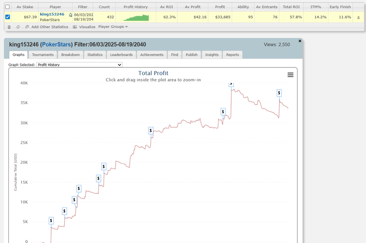Open the Find tab

(x=175, y=55)
